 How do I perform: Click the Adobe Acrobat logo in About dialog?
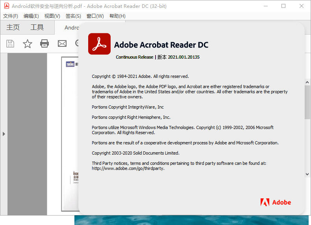point(99,44)
